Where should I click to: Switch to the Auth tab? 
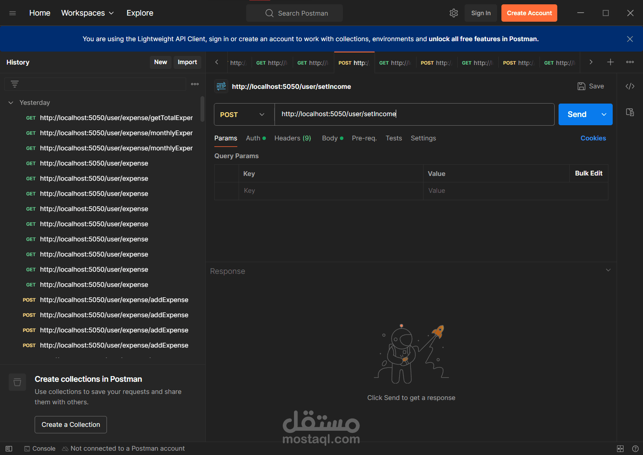point(255,138)
